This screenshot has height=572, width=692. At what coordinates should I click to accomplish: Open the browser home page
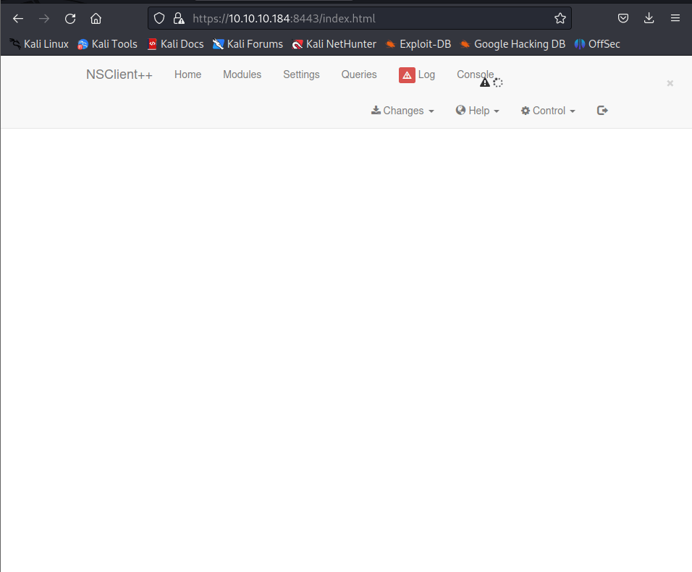coord(96,19)
